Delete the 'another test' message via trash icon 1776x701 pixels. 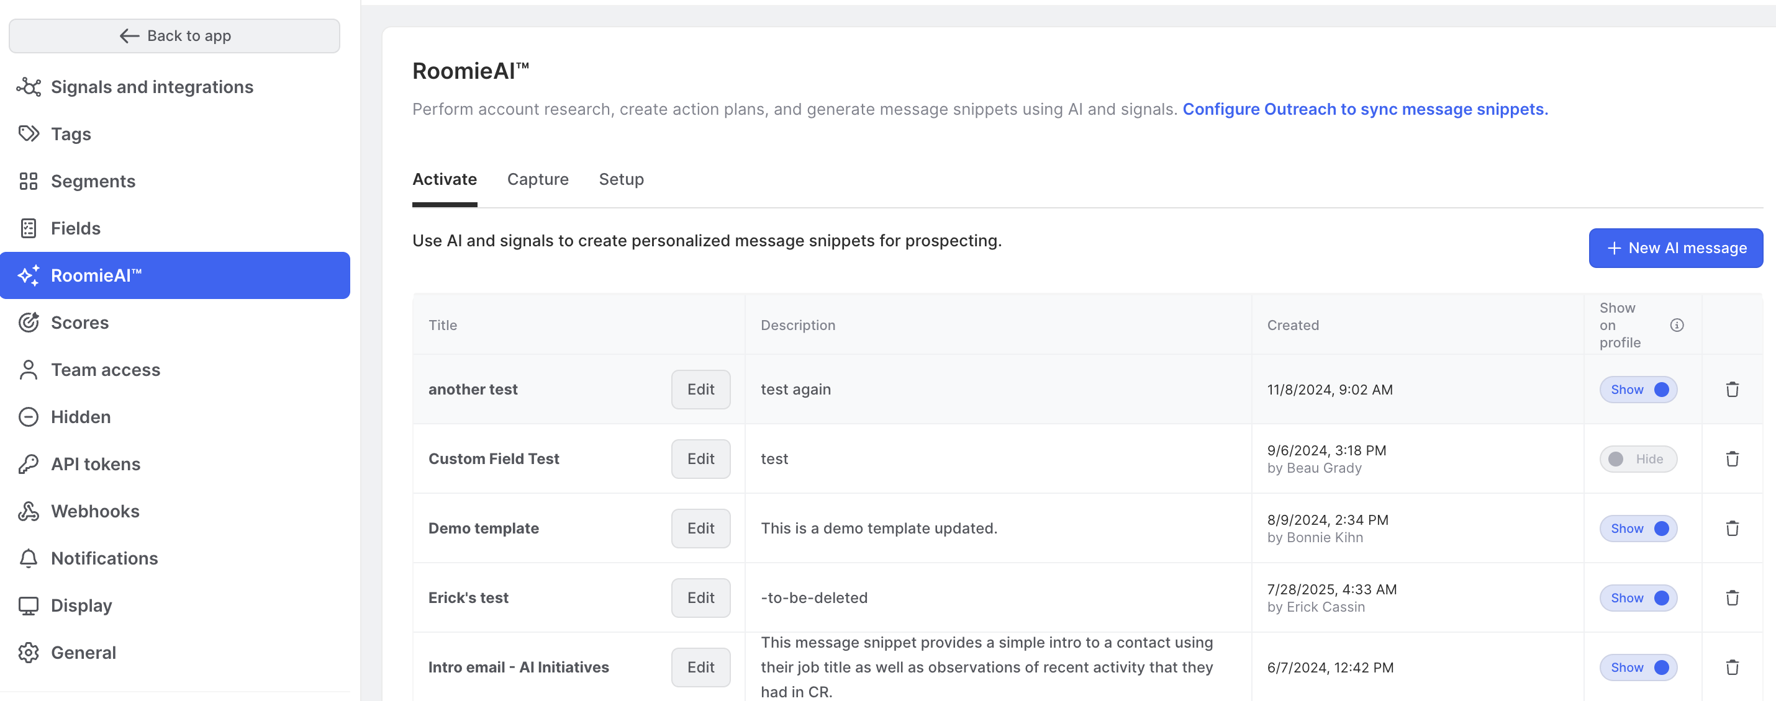[x=1732, y=390]
